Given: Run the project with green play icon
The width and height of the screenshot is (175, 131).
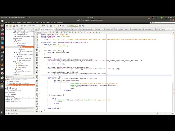Looking at the screenshot, I should (54, 26).
